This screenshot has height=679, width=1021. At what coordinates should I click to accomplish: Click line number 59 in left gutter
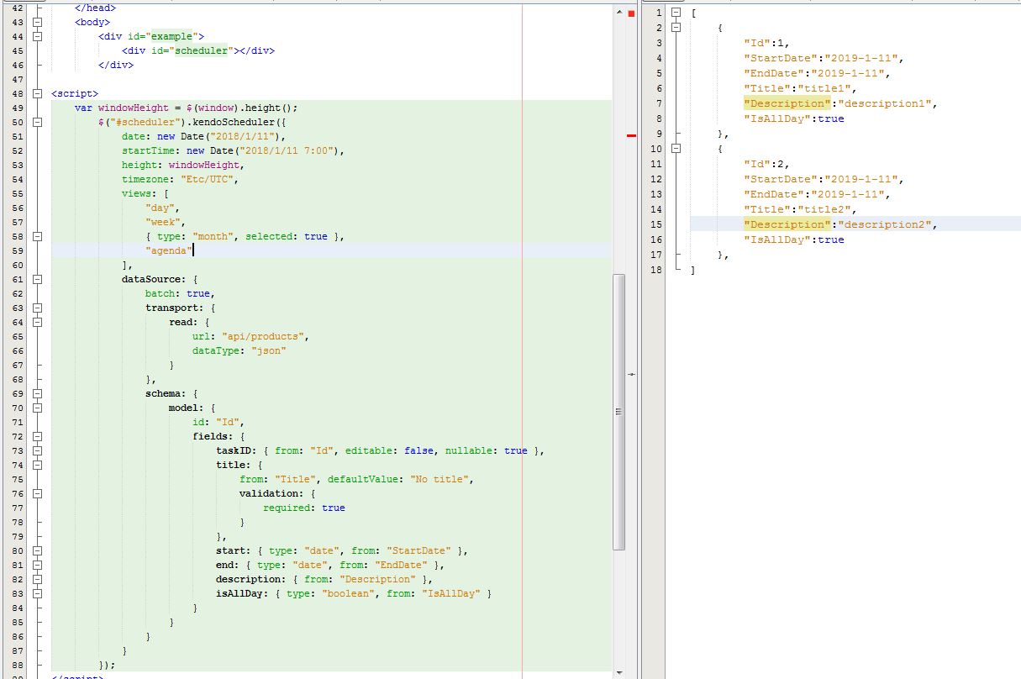[x=18, y=250]
